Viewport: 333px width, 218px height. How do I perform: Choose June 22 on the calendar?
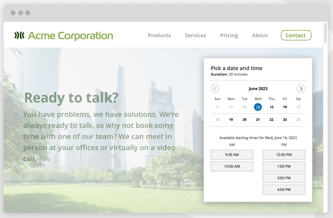coord(271,120)
